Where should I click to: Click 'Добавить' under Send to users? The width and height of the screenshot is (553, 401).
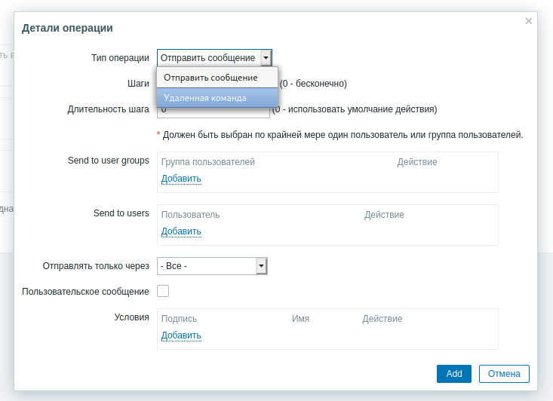click(x=181, y=231)
